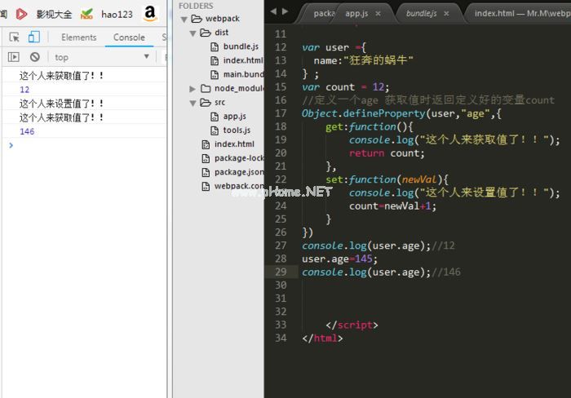The image size is (571, 398).
Task: Expand the node_modules folder
Action: pos(193,88)
